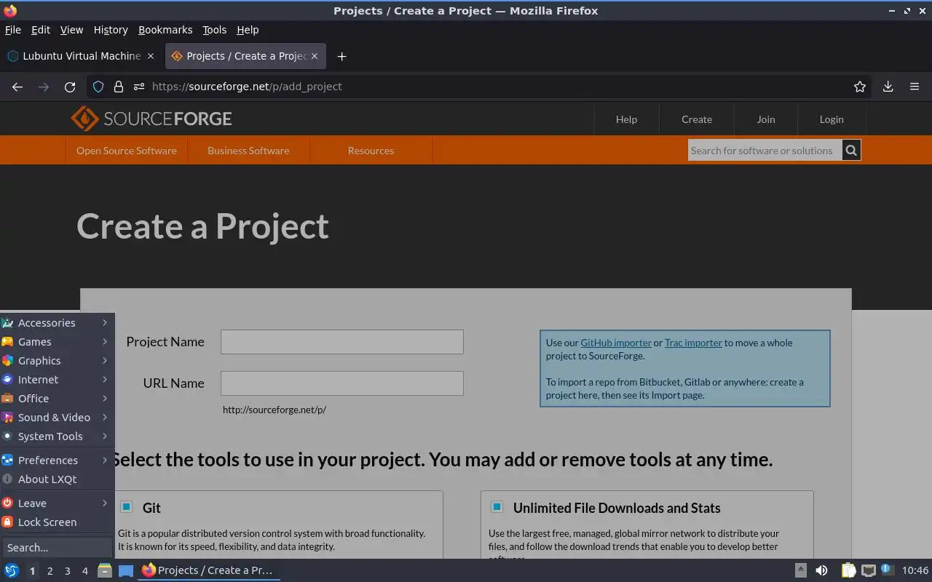Expand the Sound & Video submenu

click(x=57, y=417)
